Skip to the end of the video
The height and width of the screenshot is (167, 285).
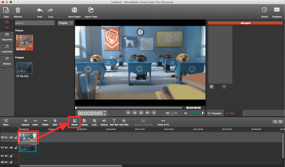[x=154, y=113]
